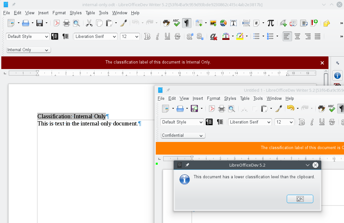Click Undo arrow in Untitled 1 window
This screenshot has width=344, height=223.
pos(290,109)
